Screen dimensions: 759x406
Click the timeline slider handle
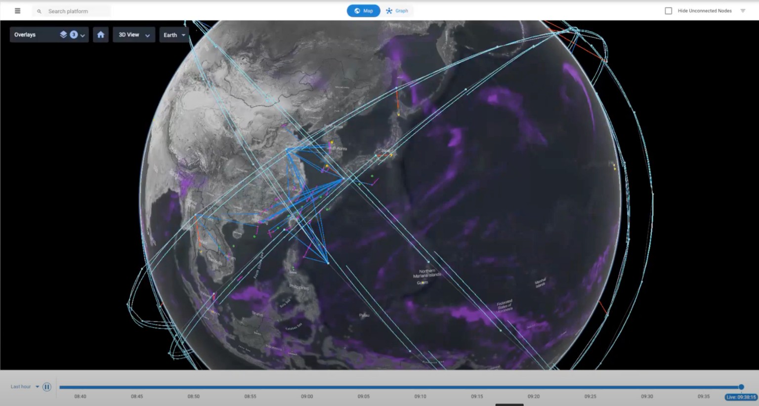point(741,387)
